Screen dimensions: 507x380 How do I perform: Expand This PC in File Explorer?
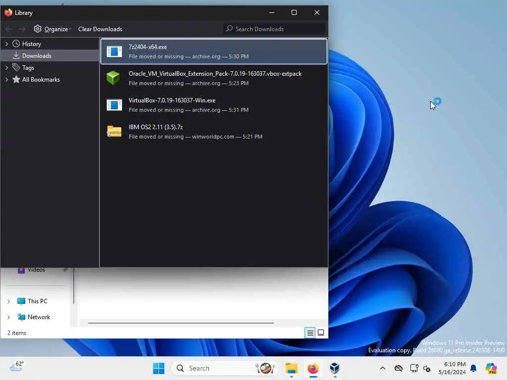(9, 301)
